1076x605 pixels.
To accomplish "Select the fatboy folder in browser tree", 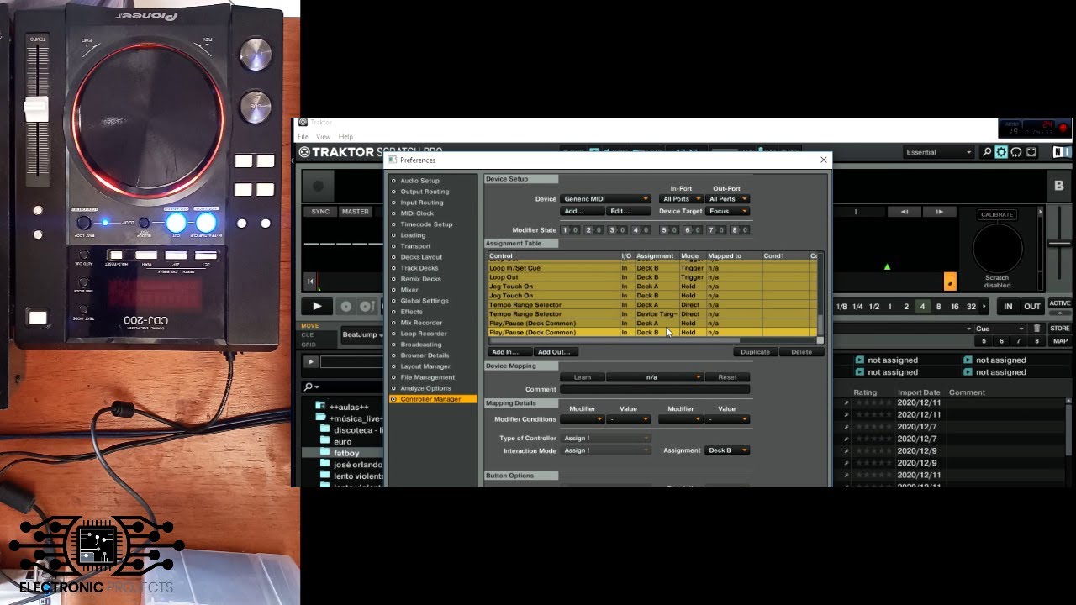I will tap(345, 453).
